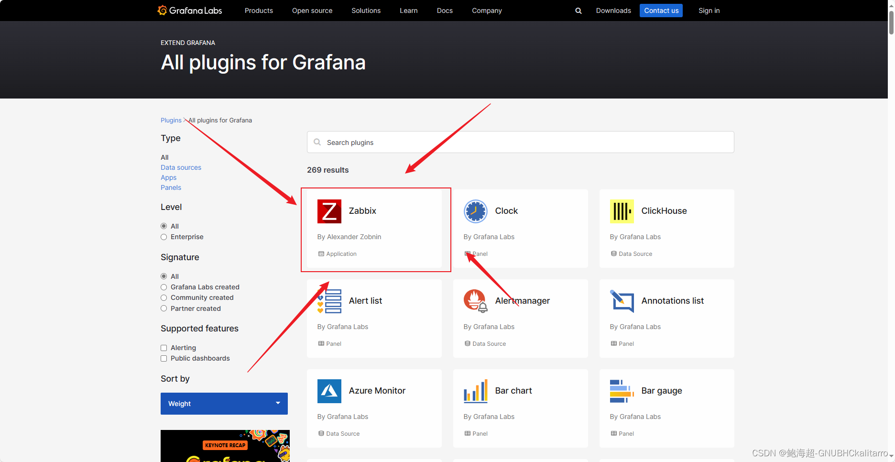Screen dimensions: 895x462
Task: Select Grafana Labs created signature option
Action: point(164,287)
